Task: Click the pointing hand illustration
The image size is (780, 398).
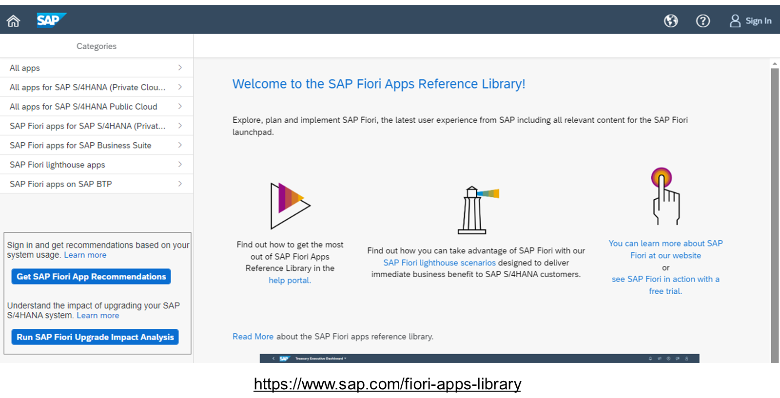Action: pyautogui.click(x=665, y=196)
